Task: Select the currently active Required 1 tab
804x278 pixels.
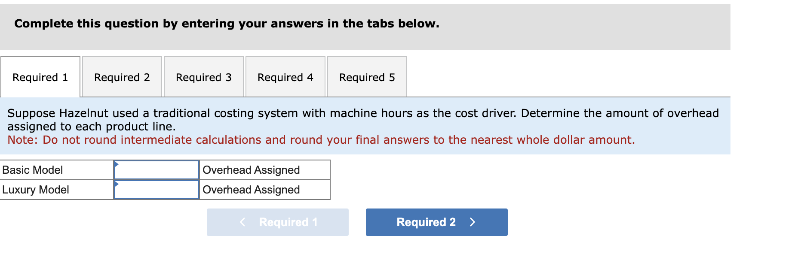Action: [x=40, y=77]
